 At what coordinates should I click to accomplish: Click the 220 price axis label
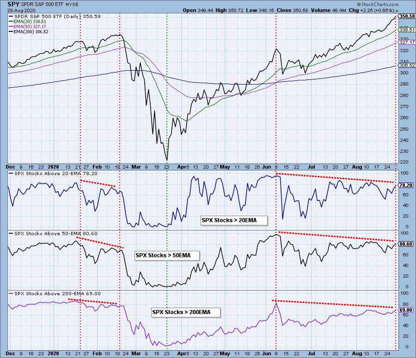[x=404, y=162]
